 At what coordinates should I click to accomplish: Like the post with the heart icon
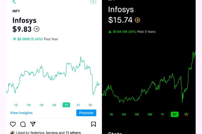[x=13, y=124]
